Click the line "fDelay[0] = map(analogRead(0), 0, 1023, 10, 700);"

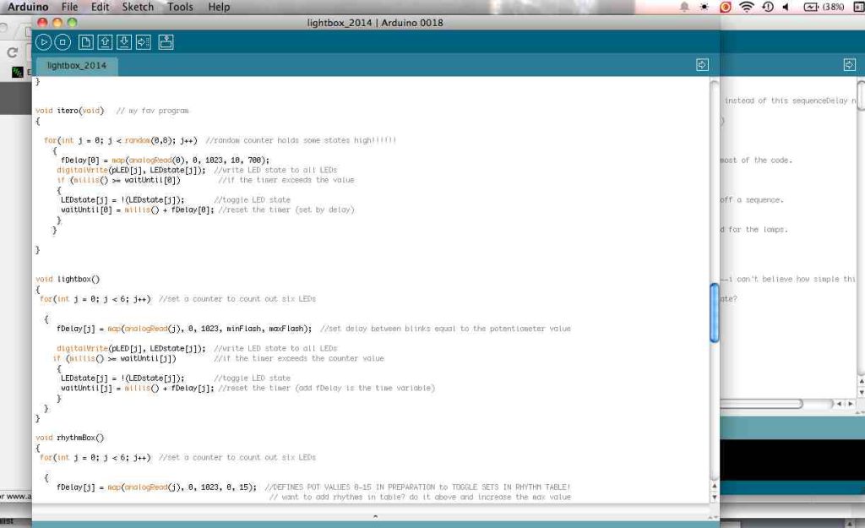point(165,160)
